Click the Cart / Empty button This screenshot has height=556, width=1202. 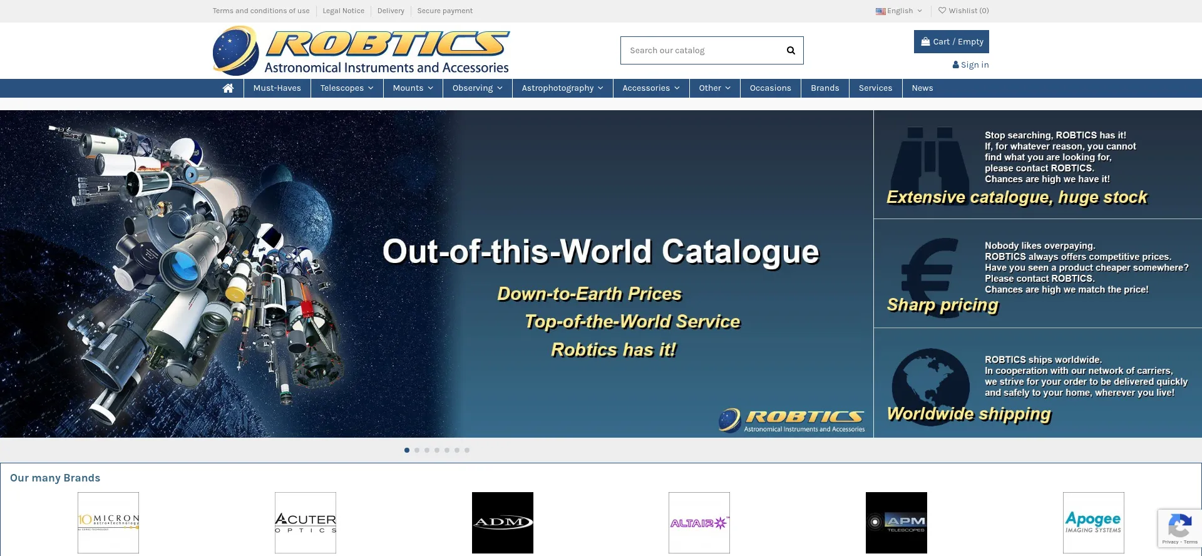tap(952, 42)
